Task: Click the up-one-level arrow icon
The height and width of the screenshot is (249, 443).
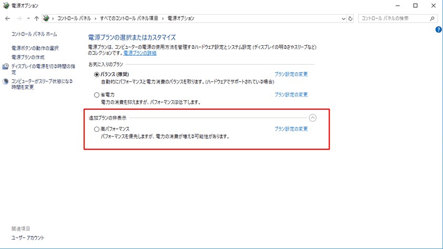Action: (36, 18)
